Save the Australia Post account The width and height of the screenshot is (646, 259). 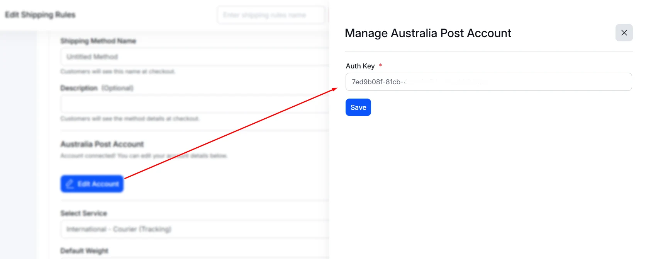click(358, 107)
